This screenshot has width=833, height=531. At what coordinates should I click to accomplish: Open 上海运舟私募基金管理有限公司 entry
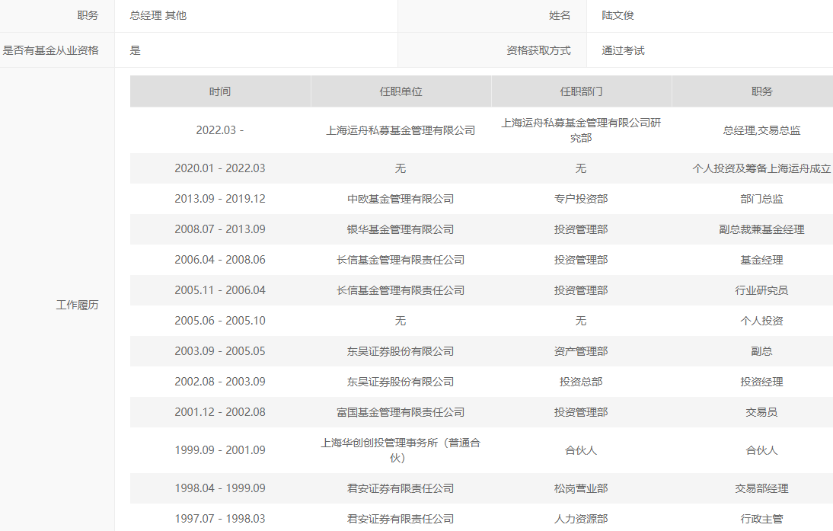[x=401, y=130]
